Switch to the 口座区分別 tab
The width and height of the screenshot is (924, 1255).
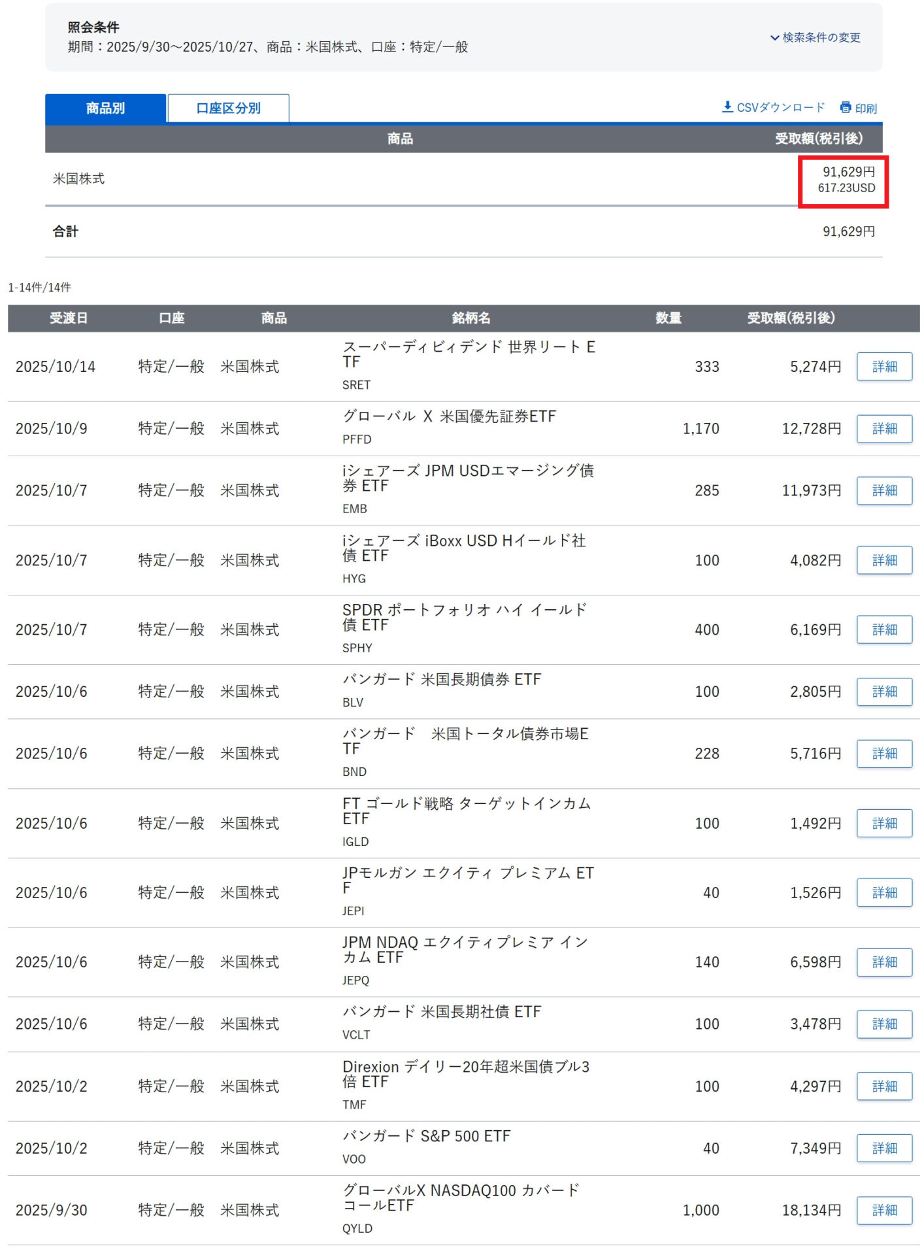[x=228, y=109]
